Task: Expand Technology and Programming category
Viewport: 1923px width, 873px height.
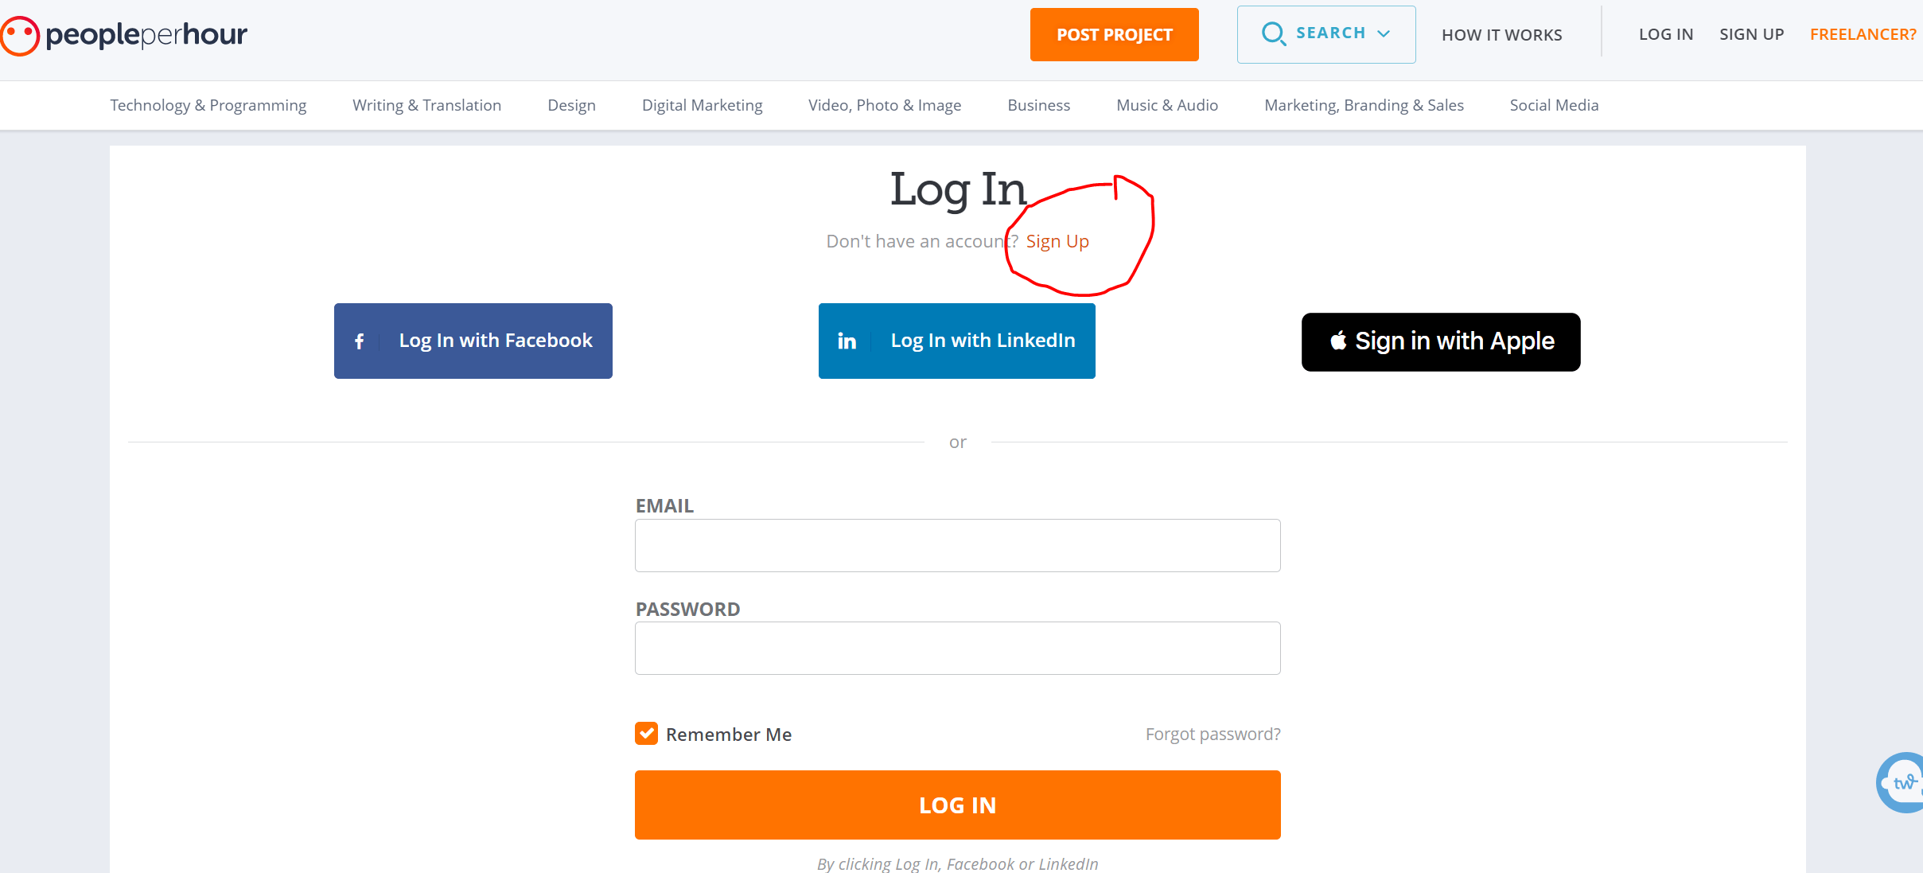Action: [208, 104]
